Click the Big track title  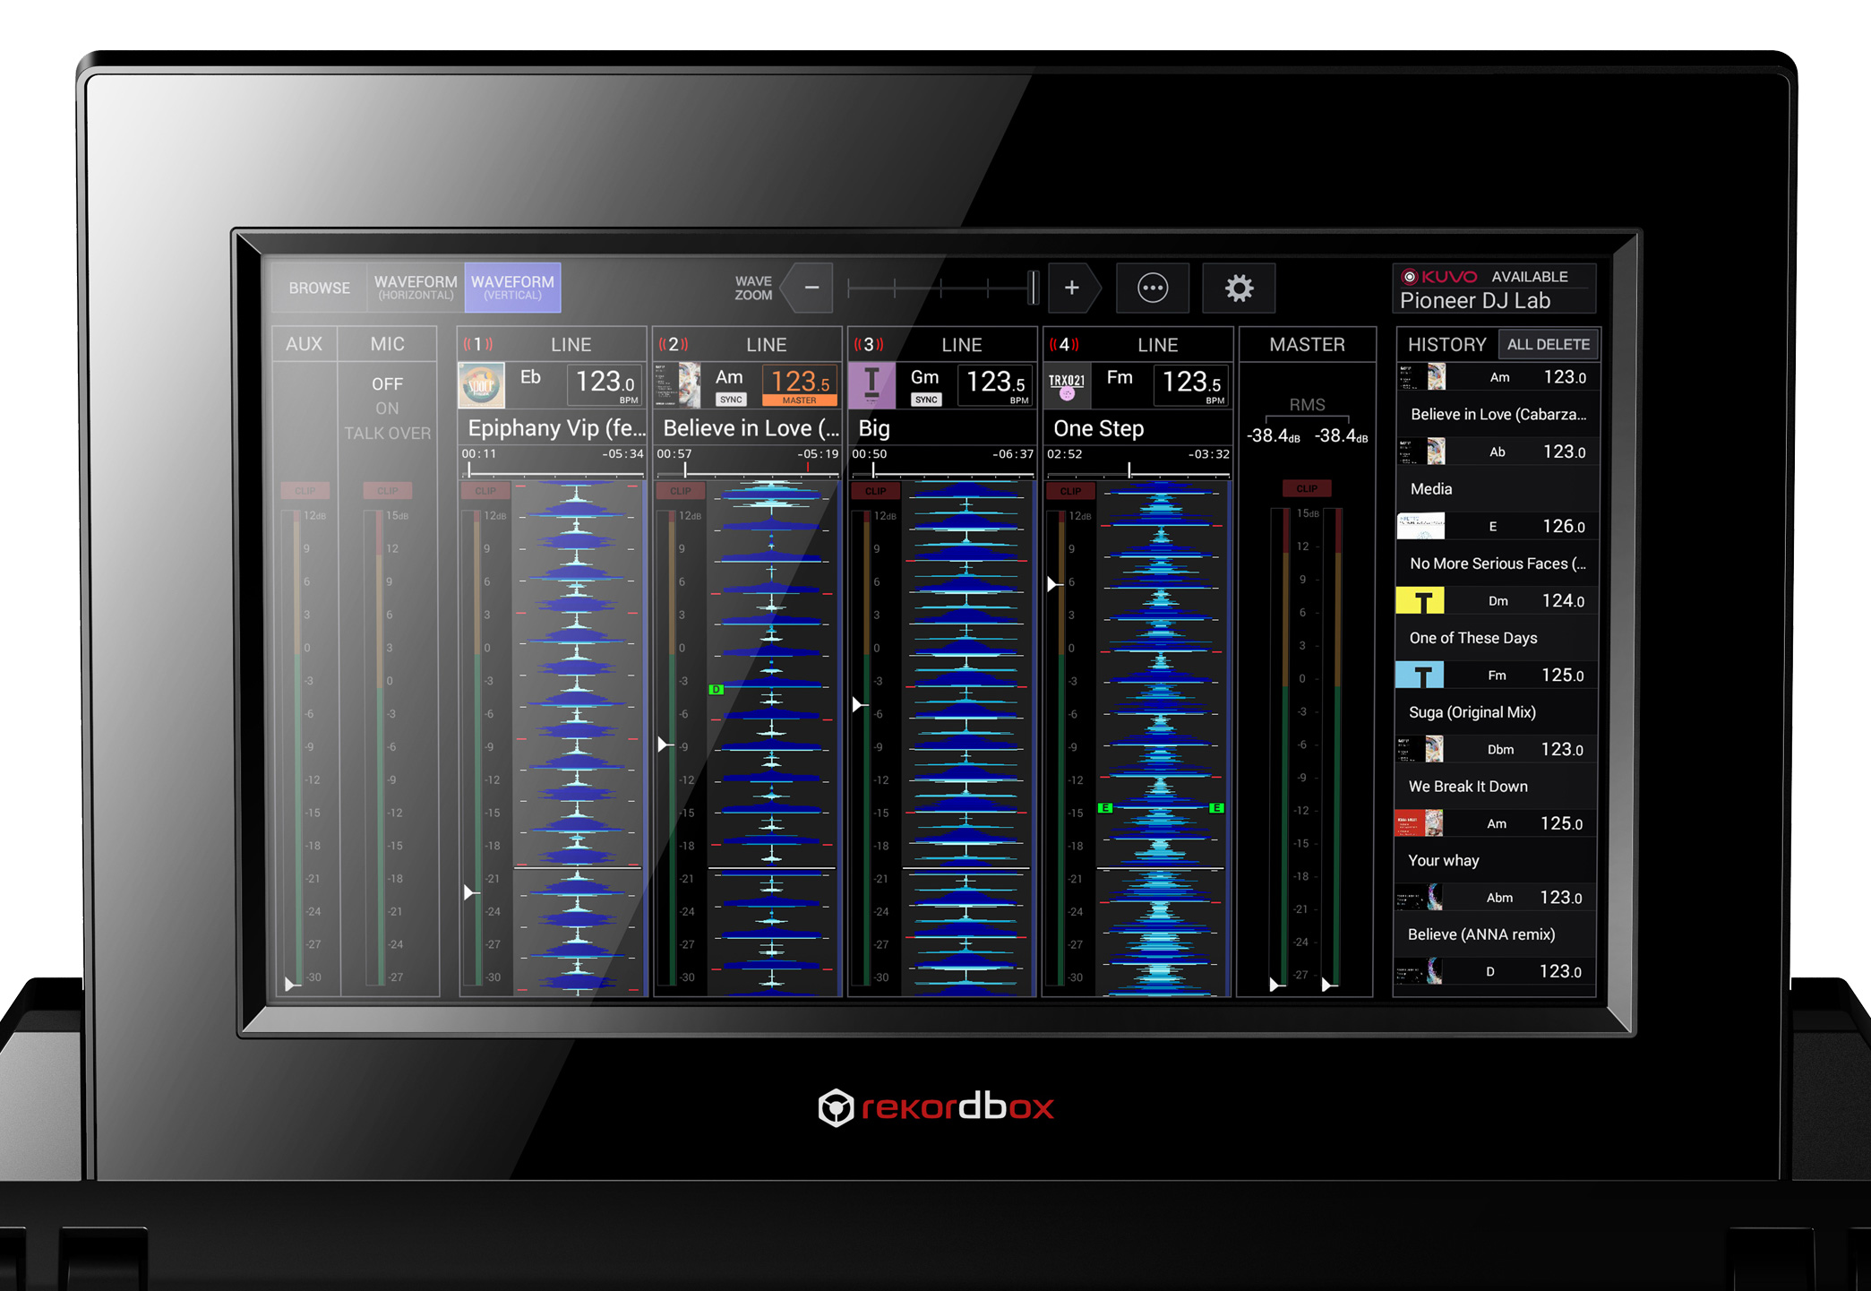[874, 428]
